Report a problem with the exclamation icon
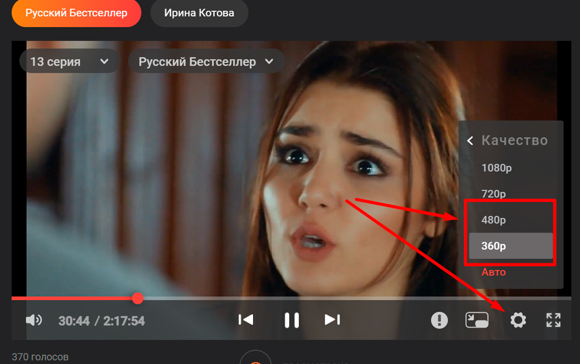The height and width of the screenshot is (364, 580). (439, 320)
